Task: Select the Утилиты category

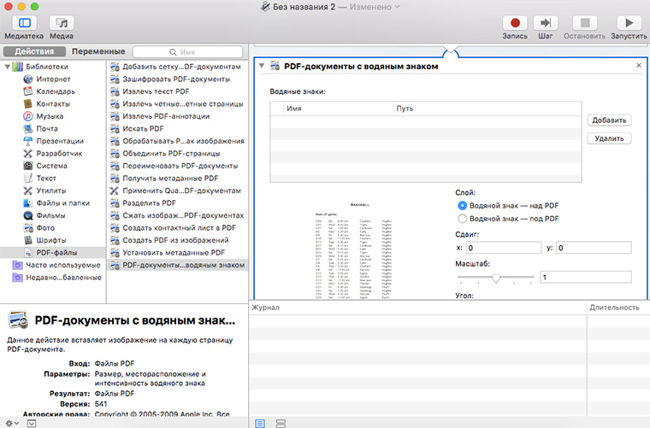Action: [51, 191]
